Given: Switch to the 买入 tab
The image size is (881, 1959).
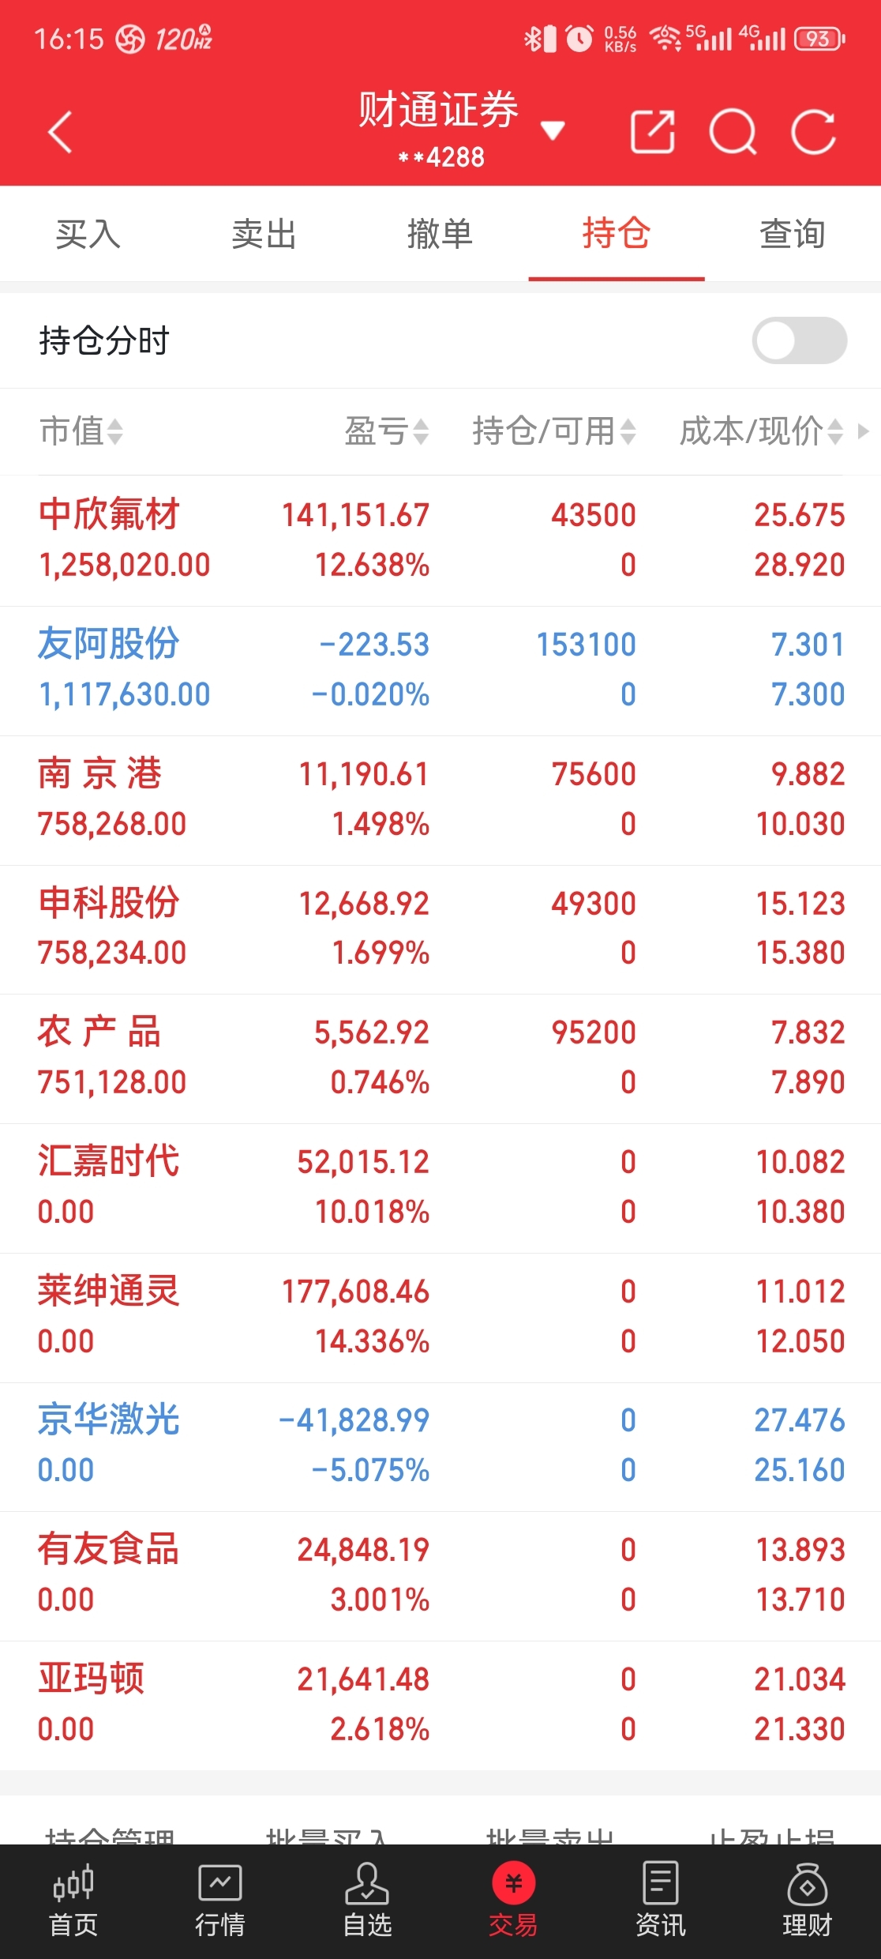Looking at the screenshot, I should point(88,234).
